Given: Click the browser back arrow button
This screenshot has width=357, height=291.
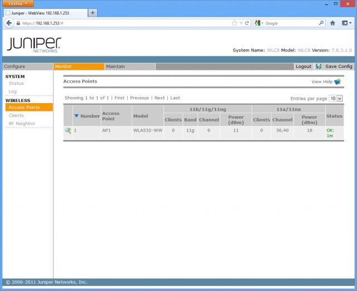Looking at the screenshot, I should click(9, 23).
